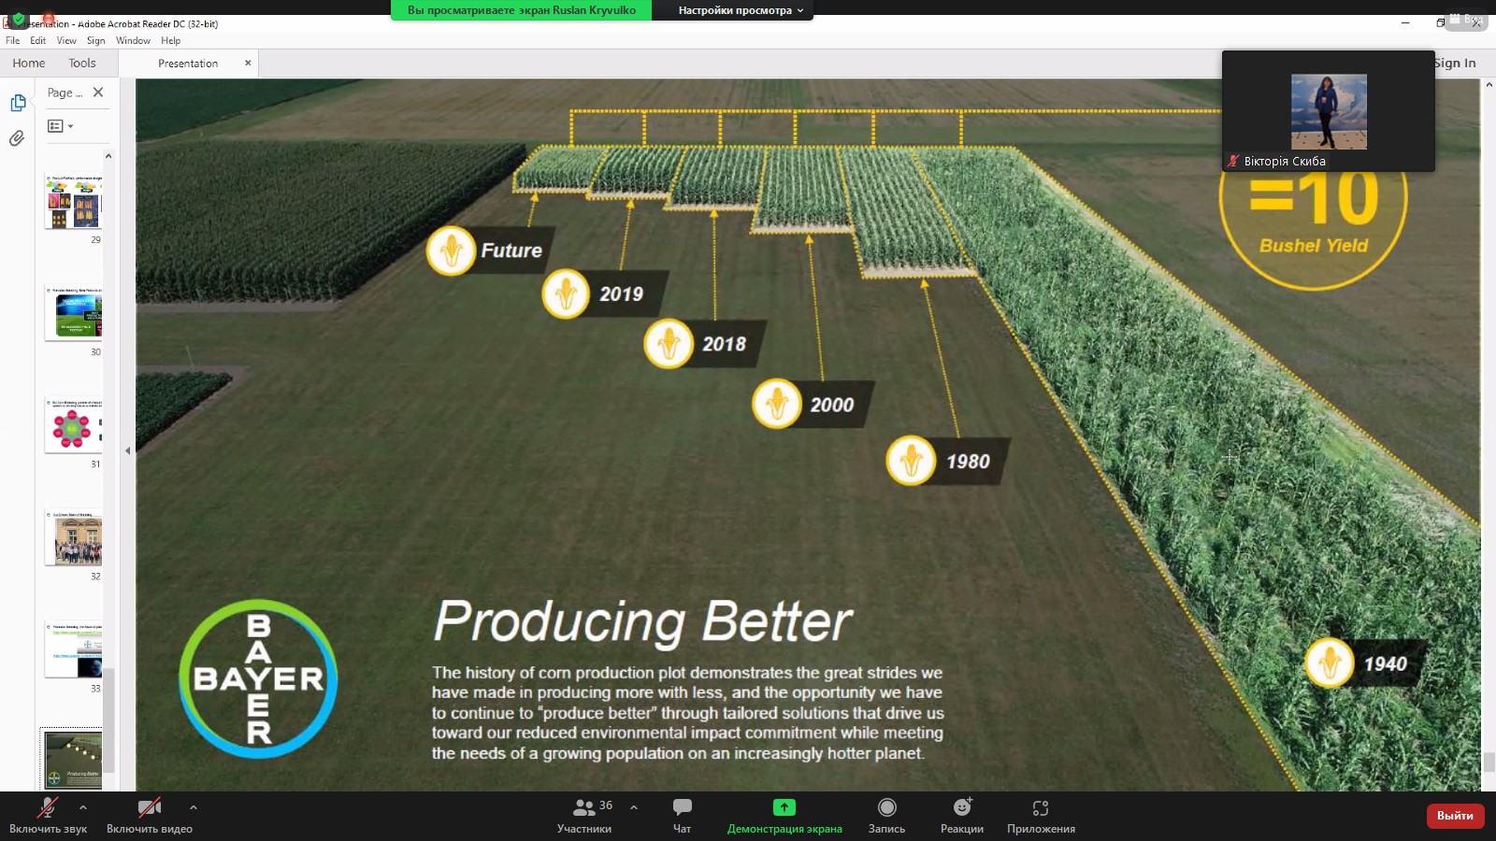Open the Window menu
This screenshot has width=1496, height=841.
[133, 40]
